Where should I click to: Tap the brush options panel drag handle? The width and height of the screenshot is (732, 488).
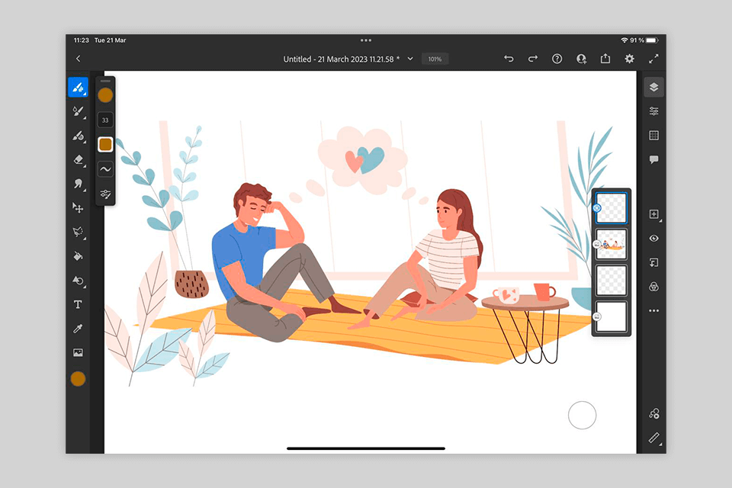point(105,82)
